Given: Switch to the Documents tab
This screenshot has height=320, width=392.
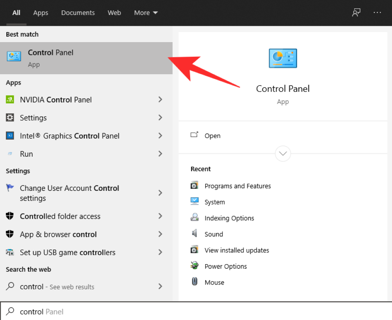Looking at the screenshot, I should [78, 12].
